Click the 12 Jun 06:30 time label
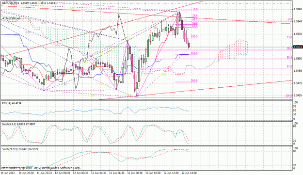The width and height of the screenshot is (303, 175). tap(117, 173)
